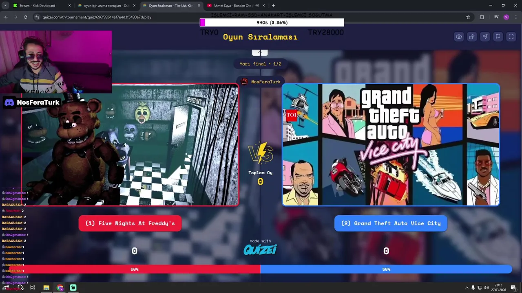The width and height of the screenshot is (522, 293).
Task: Open the Windows notification center
Action: click(513, 288)
